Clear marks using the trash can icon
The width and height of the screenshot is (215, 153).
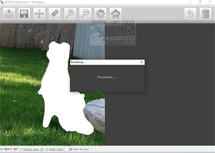205,14
